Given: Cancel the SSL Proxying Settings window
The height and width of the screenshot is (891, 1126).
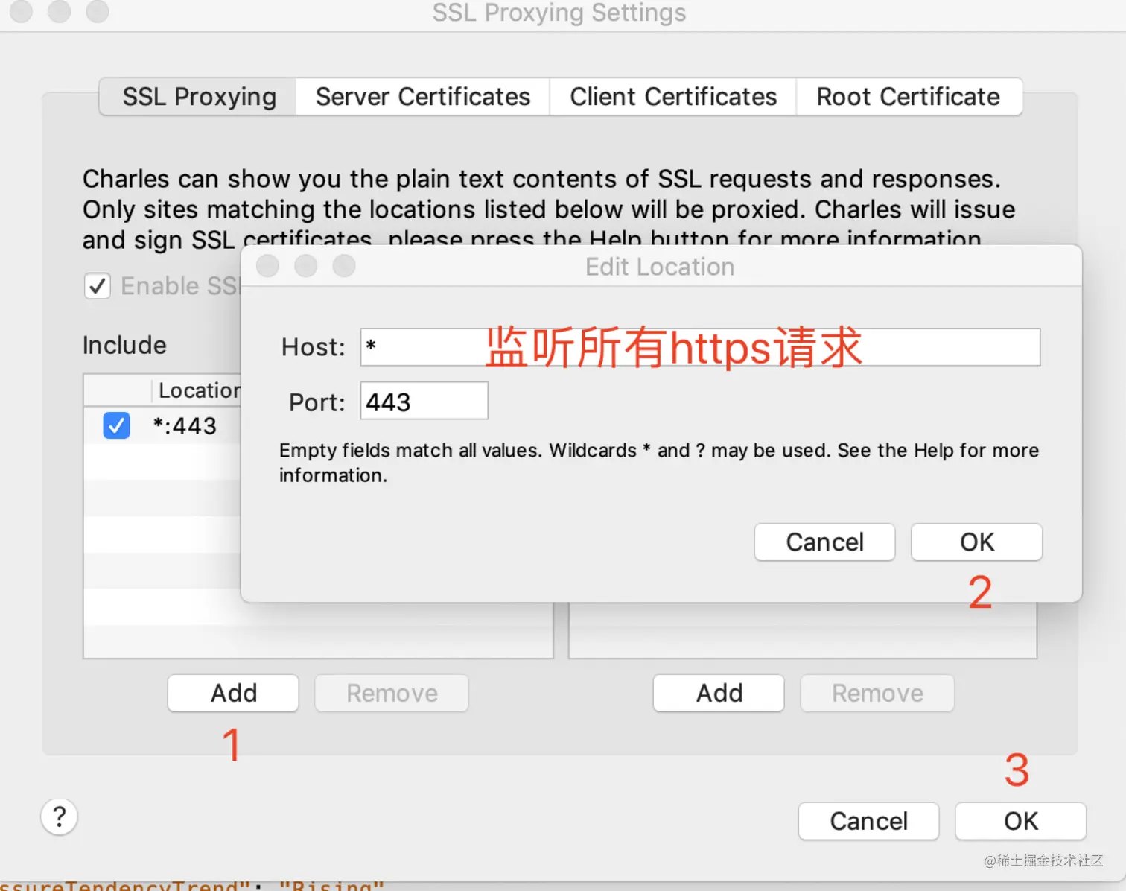Looking at the screenshot, I should point(868,821).
